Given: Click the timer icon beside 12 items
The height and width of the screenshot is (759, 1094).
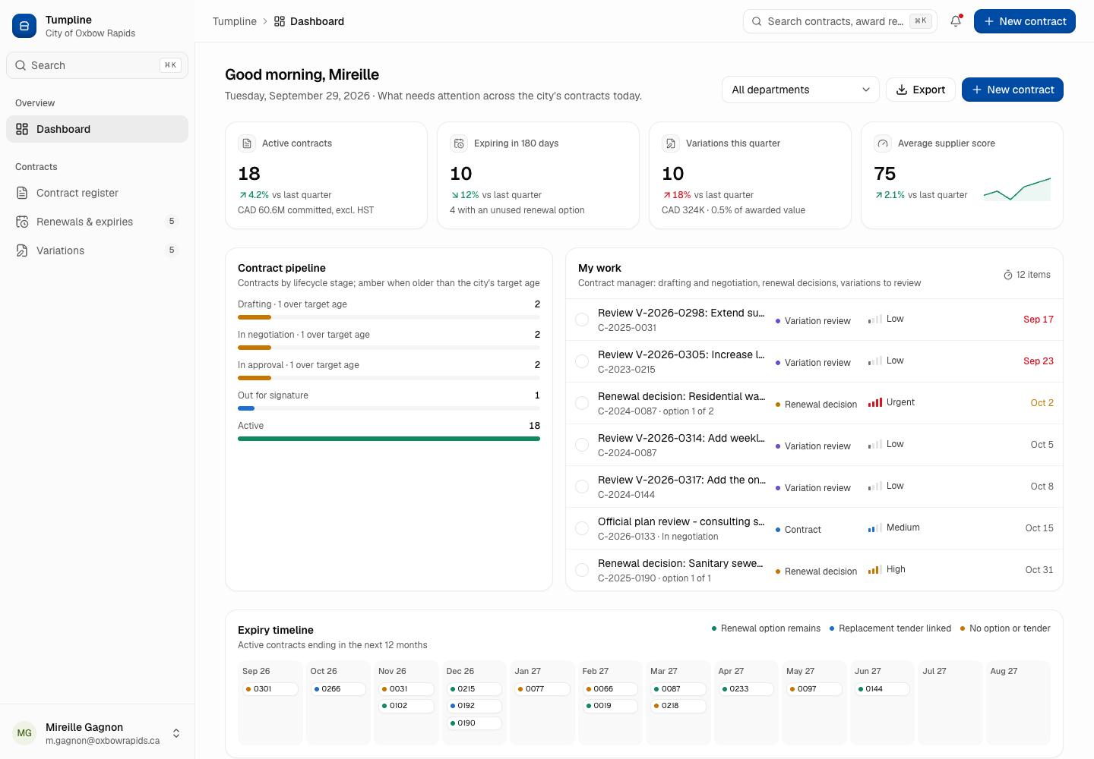Looking at the screenshot, I should tap(1008, 275).
